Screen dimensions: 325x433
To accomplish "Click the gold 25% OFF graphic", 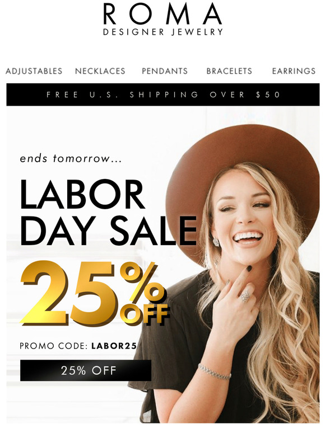I will point(95,294).
